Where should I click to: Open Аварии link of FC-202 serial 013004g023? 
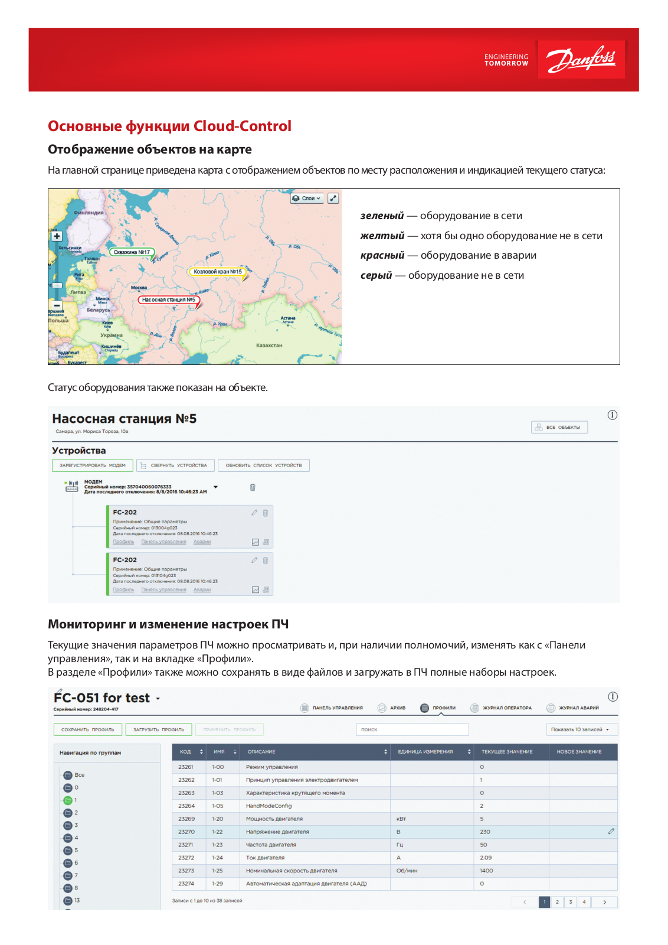pyautogui.click(x=202, y=542)
